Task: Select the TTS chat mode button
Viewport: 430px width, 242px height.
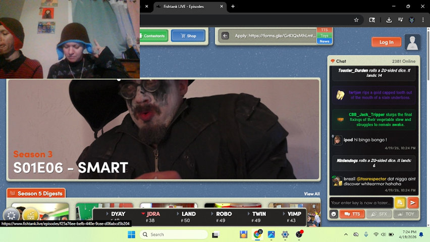Action: click(352, 214)
